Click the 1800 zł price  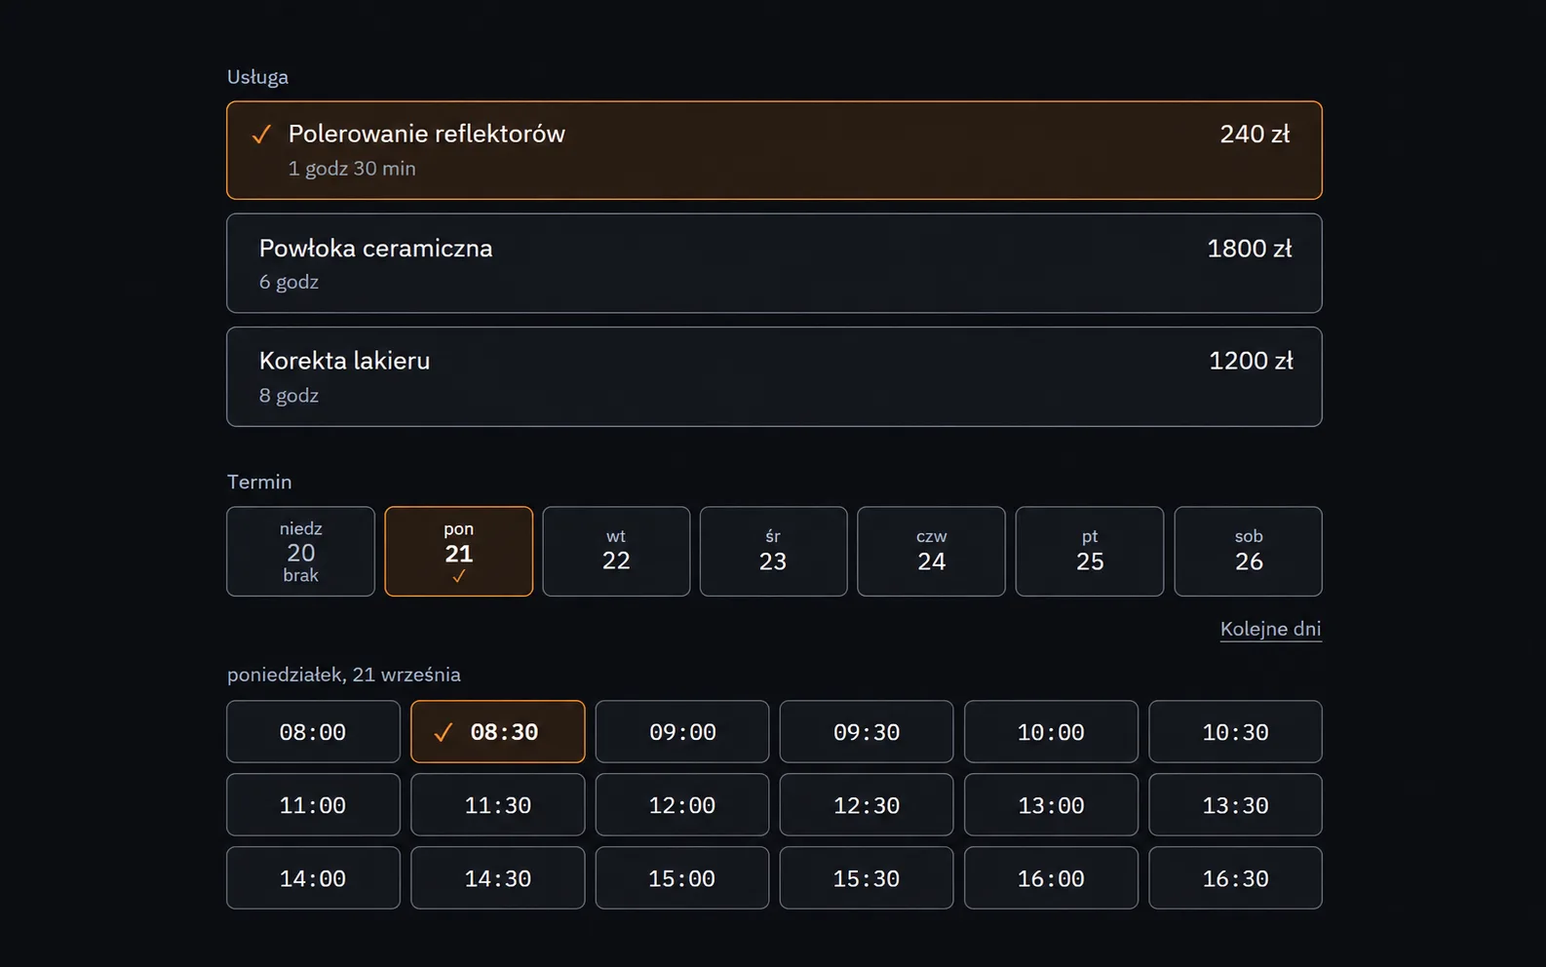pyautogui.click(x=1250, y=249)
